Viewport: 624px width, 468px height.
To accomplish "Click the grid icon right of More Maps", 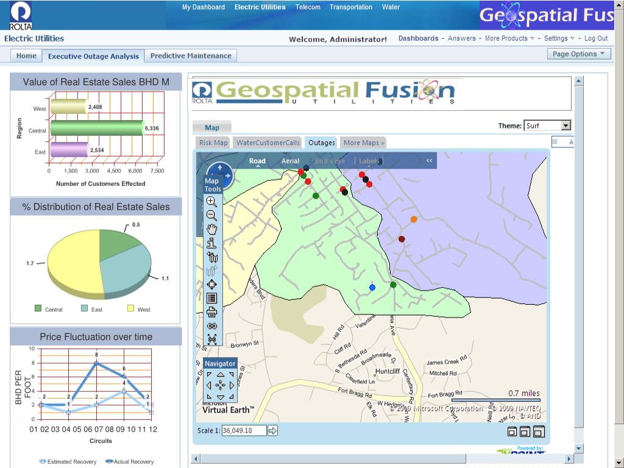I will [555, 142].
